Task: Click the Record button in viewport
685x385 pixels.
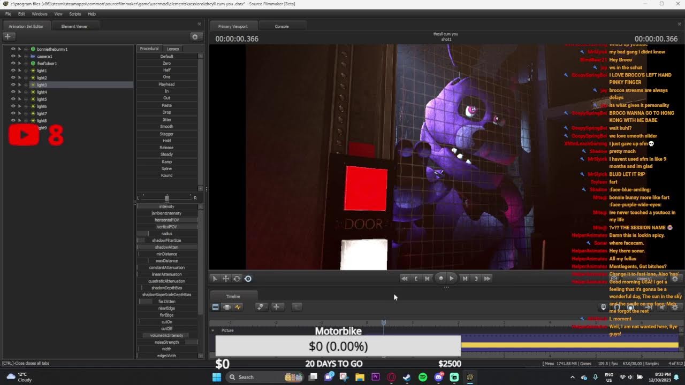Action: coord(441,278)
